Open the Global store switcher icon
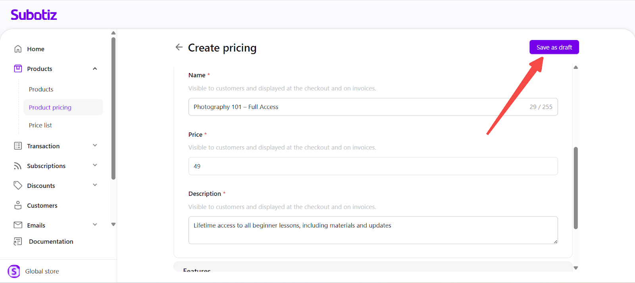The height and width of the screenshot is (283, 635). coord(14,271)
